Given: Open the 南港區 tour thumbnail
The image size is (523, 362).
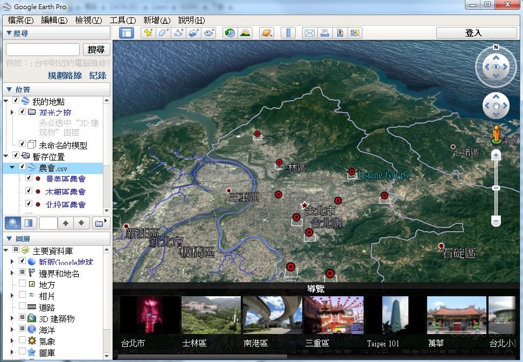Looking at the screenshot, I should click(272, 315).
